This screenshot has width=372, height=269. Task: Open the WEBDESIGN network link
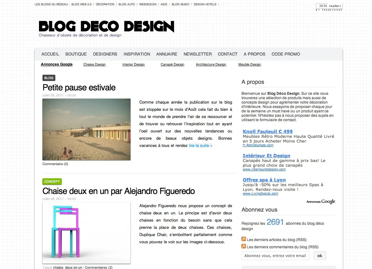[x=148, y=4]
